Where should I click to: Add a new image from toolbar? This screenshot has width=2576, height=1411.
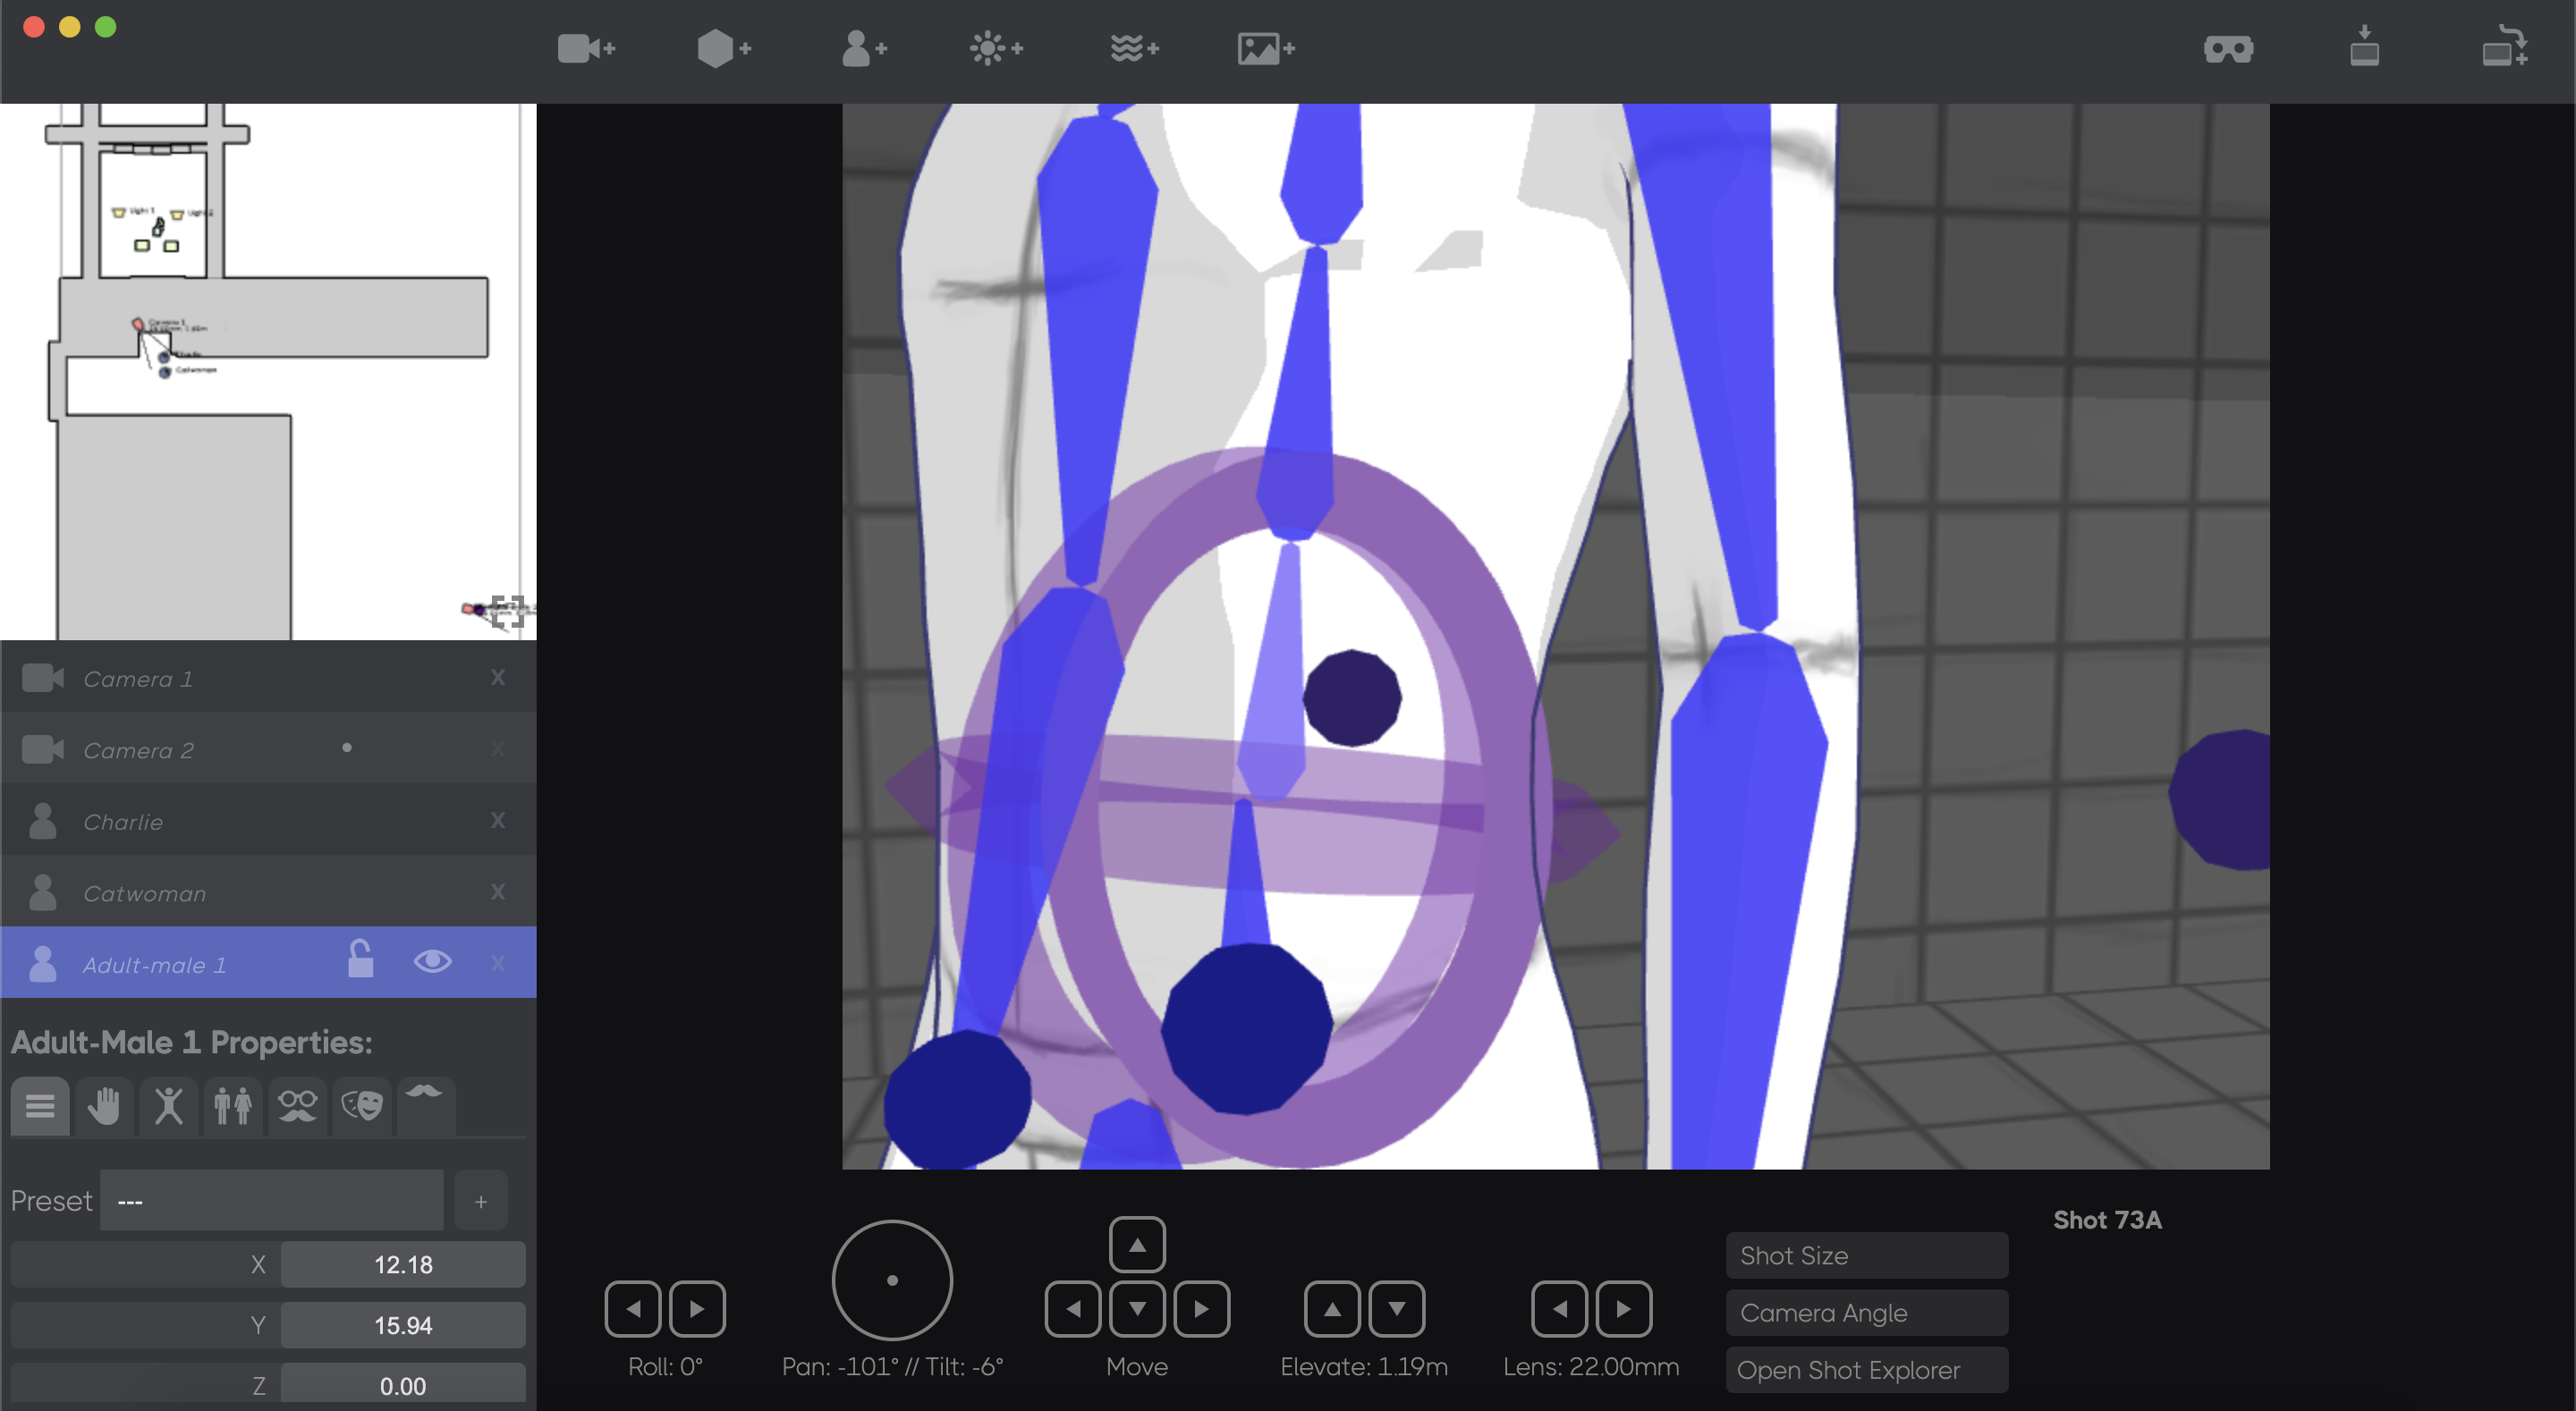1266,48
